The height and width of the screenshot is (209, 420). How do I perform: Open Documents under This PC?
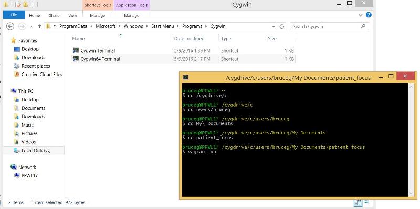point(33,108)
